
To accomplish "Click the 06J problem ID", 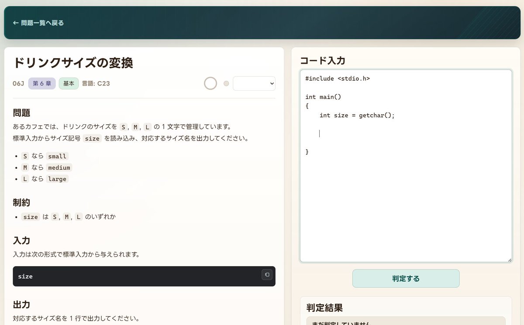I will [x=18, y=83].
